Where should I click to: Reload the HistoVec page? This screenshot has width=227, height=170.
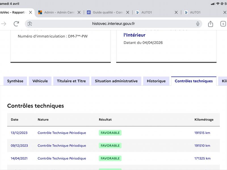[x=16, y=24]
